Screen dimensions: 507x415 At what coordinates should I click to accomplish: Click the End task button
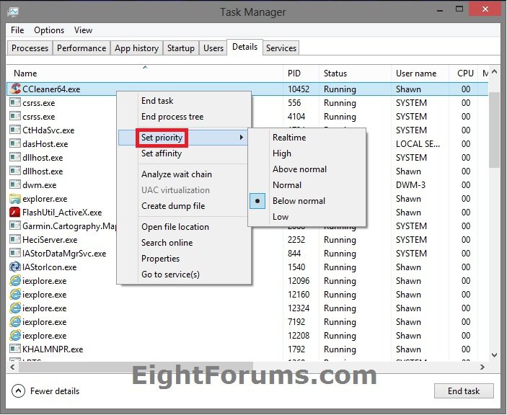(x=464, y=391)
